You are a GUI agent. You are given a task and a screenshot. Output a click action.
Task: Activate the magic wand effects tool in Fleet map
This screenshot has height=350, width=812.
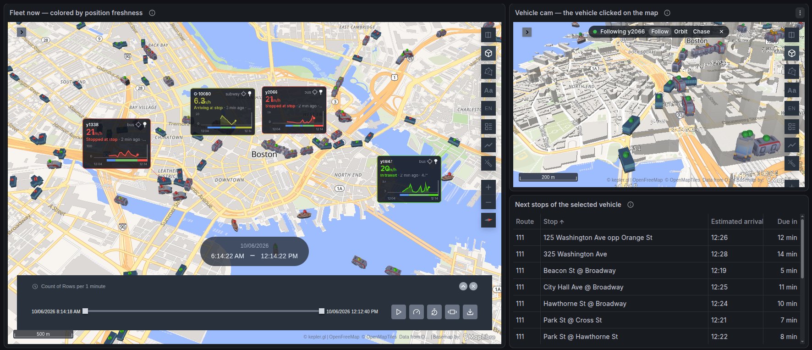pyautogui.click(x=488, y=163)
